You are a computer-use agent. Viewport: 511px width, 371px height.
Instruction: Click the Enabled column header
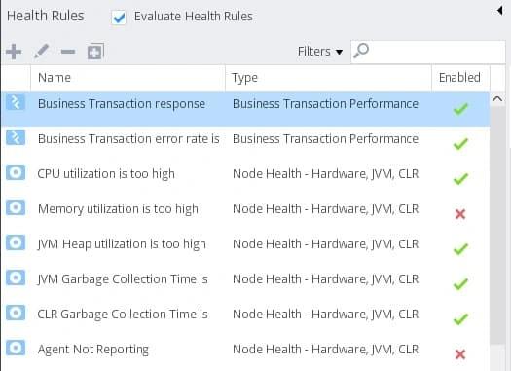(459, 78)
